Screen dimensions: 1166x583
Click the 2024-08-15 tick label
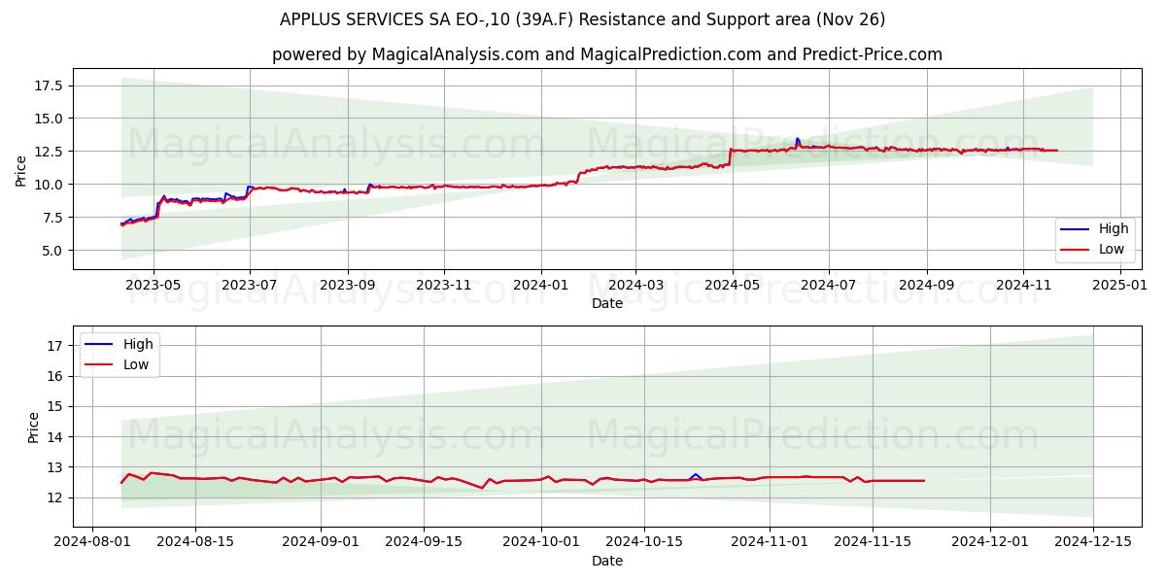tap(195, 542)
